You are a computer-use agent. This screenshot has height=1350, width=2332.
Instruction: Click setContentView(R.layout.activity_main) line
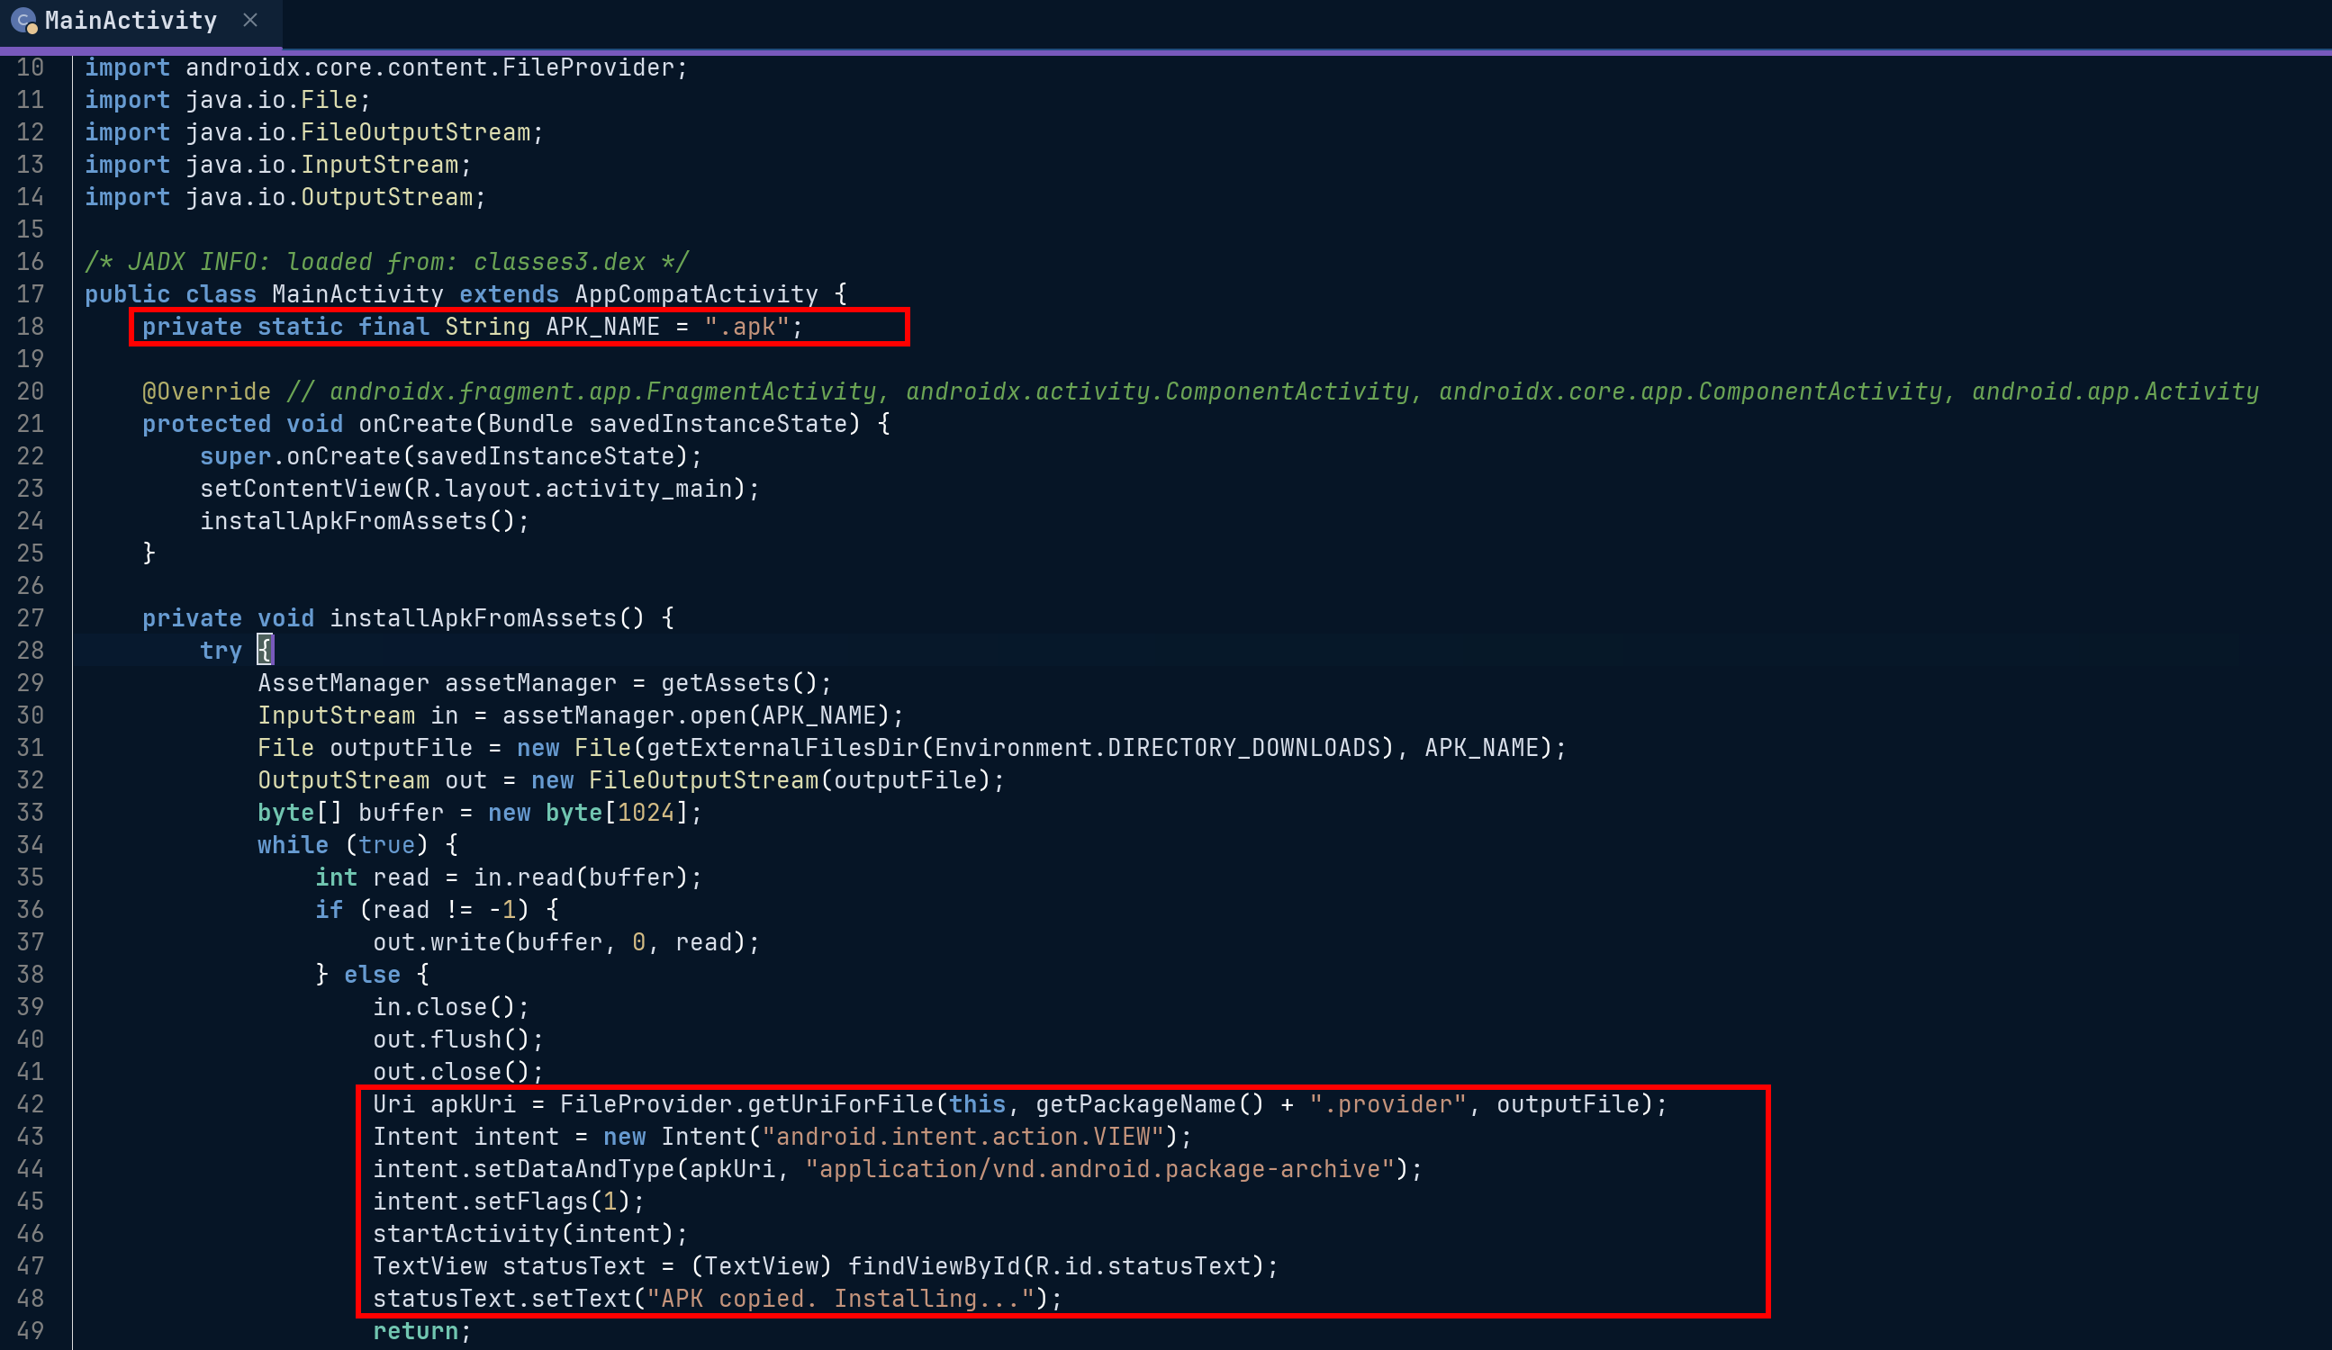click(479, 489)
